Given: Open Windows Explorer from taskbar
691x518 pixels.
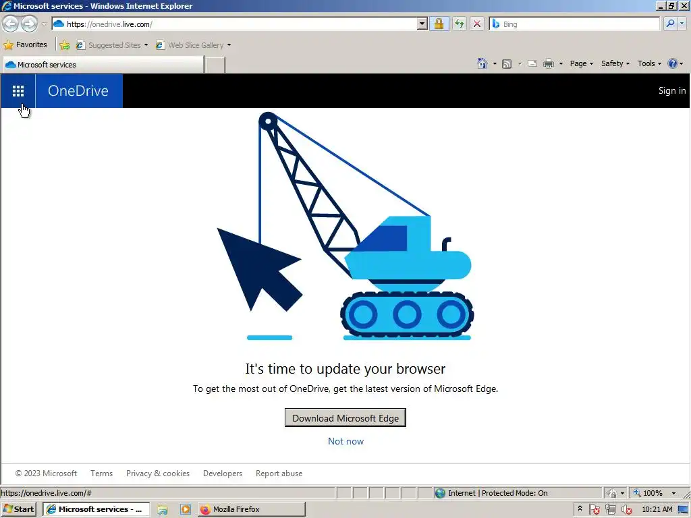Looking at the screenshot, I should pyautogui.click(x=163, y=510).
